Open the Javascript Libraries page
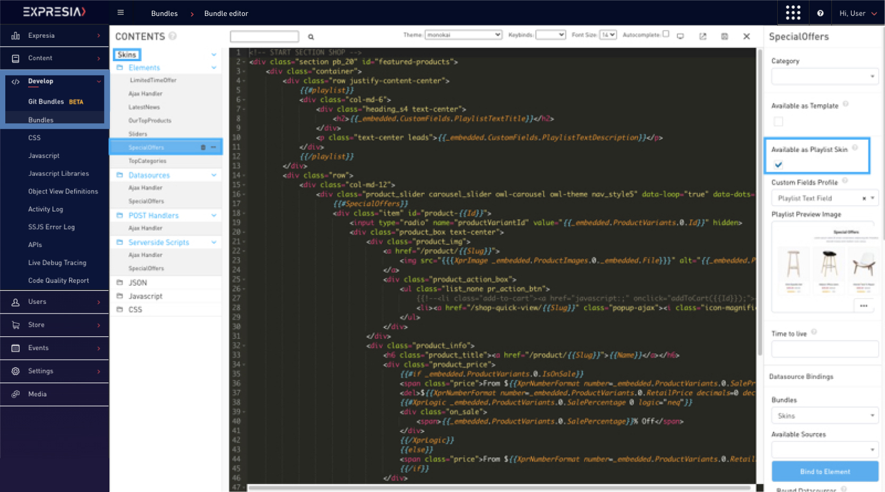This screenshot has width=885, height=492. (x=58, y=173)
